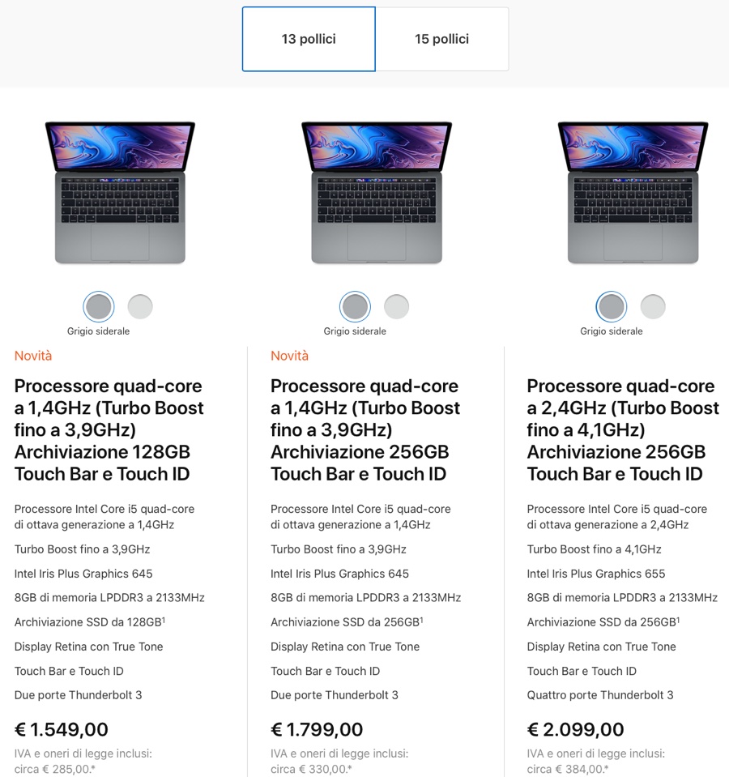Pick space gray swatch on €1.799 model

point(355,307)
